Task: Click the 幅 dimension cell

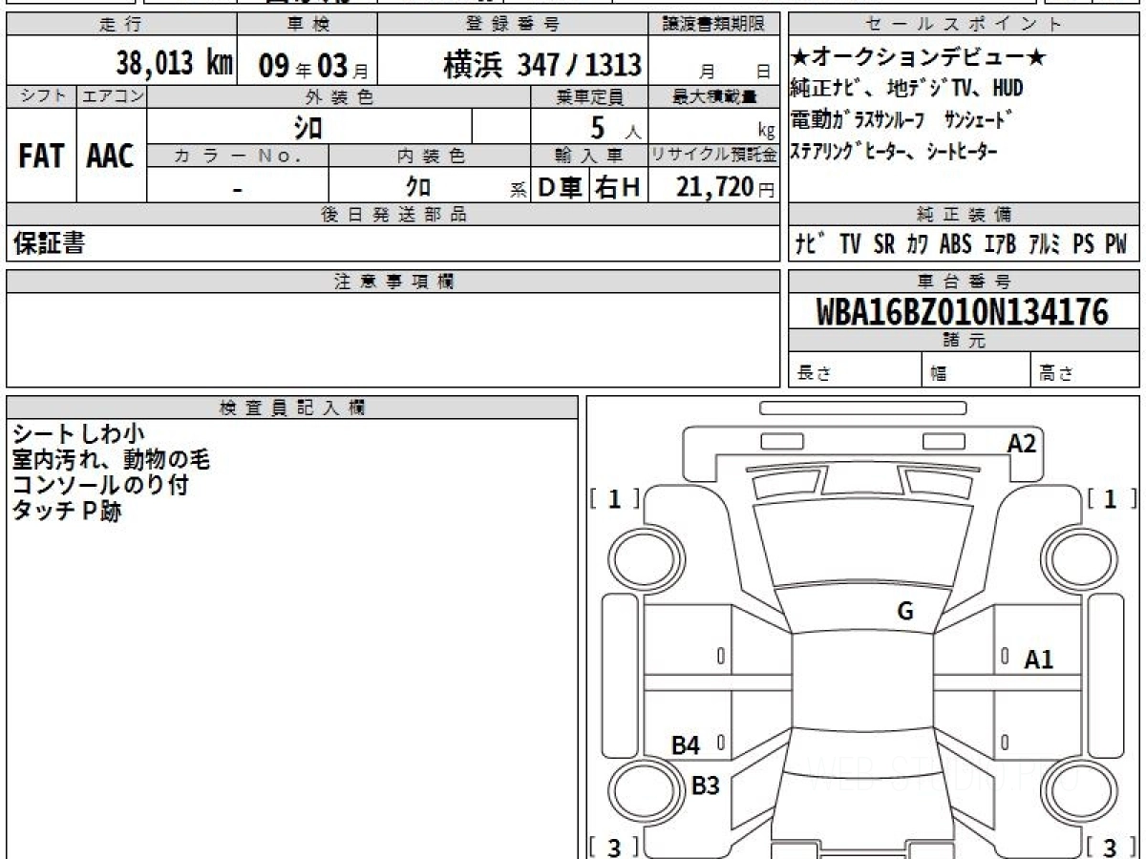Action: coord(976,370)
